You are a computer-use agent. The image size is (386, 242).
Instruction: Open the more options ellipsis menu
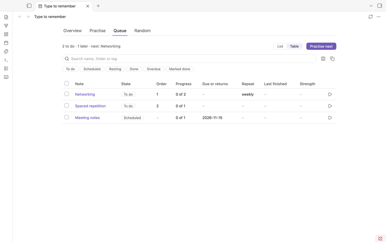click(379, 17)
